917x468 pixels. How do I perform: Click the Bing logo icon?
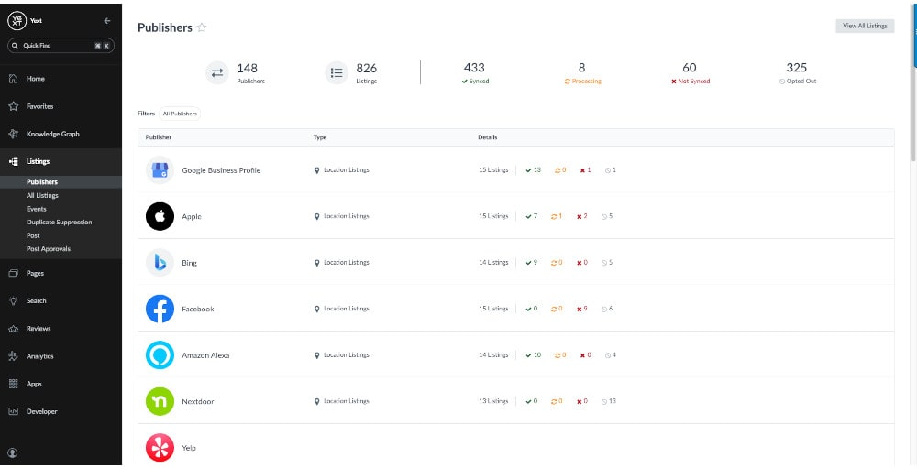(x=160, y=263)
